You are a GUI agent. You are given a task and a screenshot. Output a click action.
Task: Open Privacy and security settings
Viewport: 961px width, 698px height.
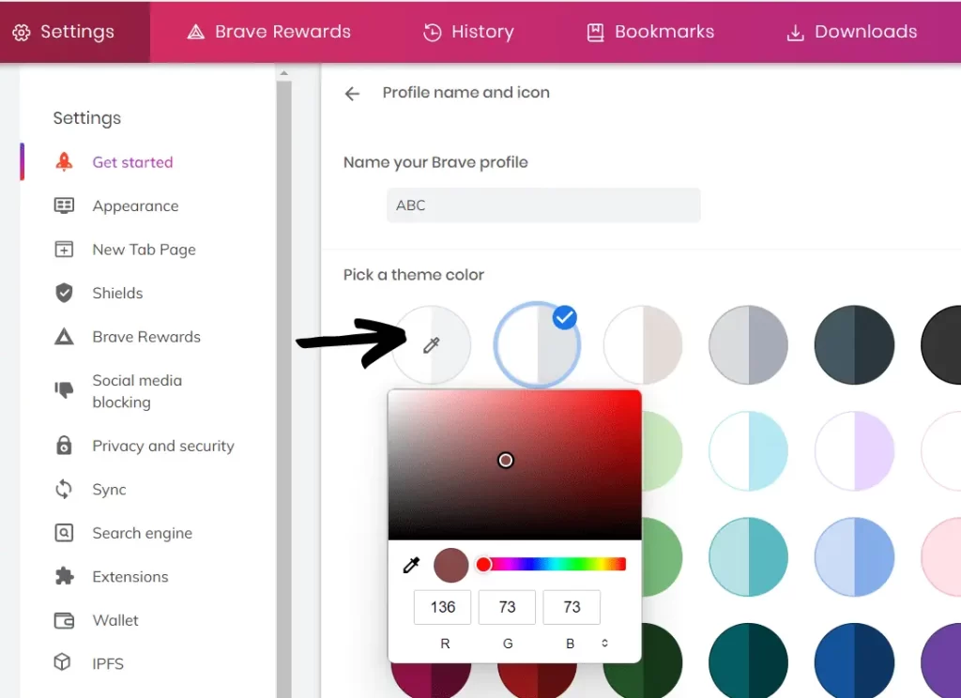[x=163, y=446]
